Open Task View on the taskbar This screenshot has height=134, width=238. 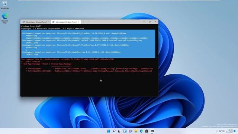[x=119, y=131]
